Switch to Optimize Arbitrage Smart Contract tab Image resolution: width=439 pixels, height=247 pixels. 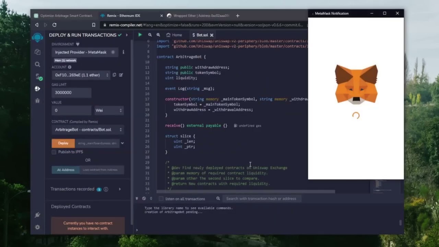coord(63,15)
